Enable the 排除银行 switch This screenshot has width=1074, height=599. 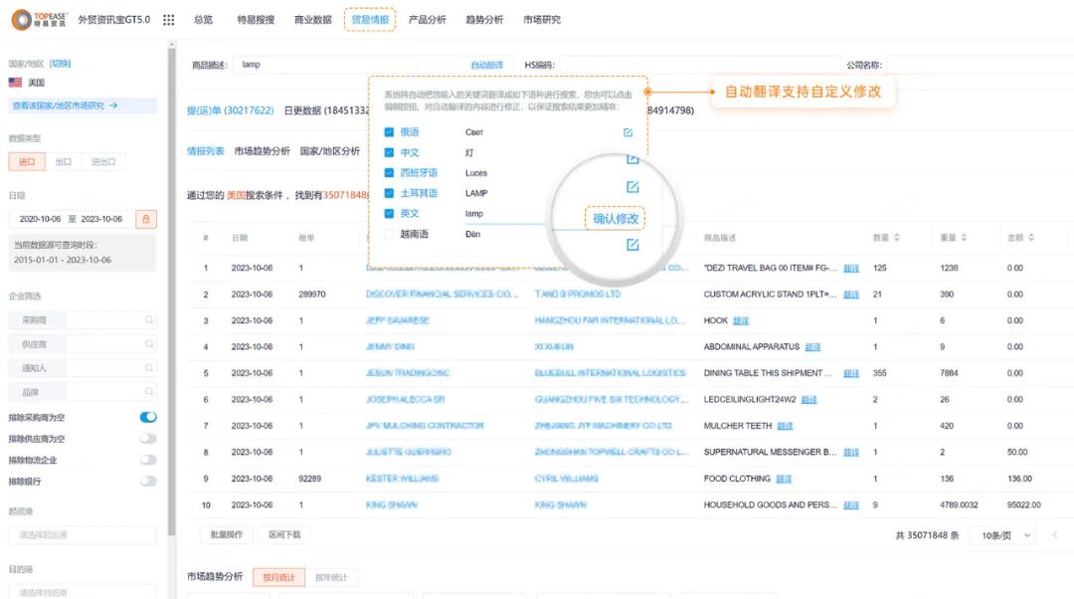(x=148, y=482)
